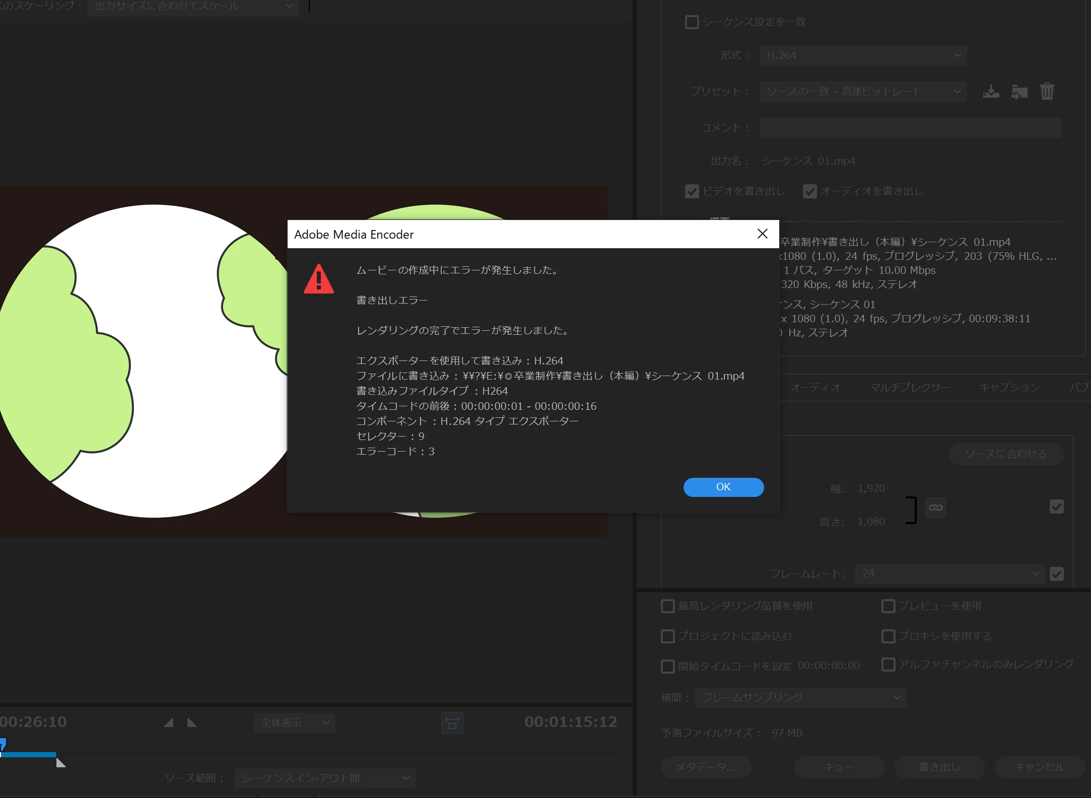Click the link aspect ratio chain icon
This screenshot has width=1091, height=798.
935,507
